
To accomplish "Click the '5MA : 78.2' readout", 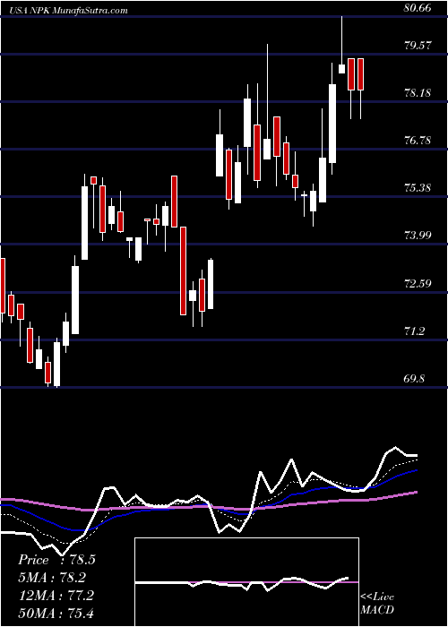I will (x=52, y=578).
